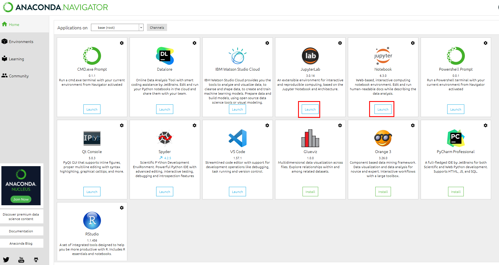This screenshot has height=265, width=499.
Task: Open the Documentation link
Action: pos(21,231)
